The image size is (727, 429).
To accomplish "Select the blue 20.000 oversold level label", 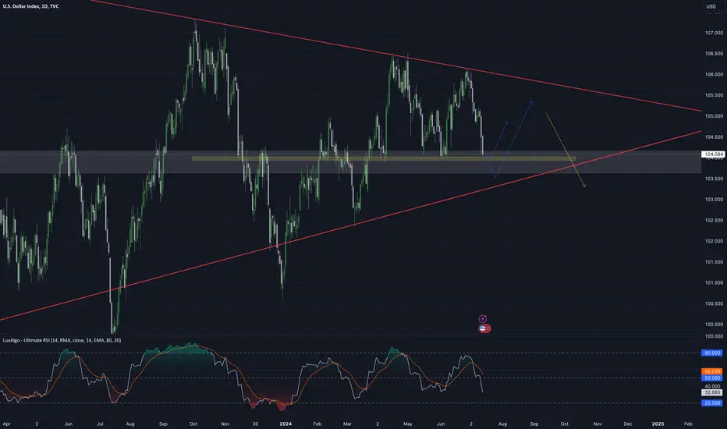I will coord(712,403).
